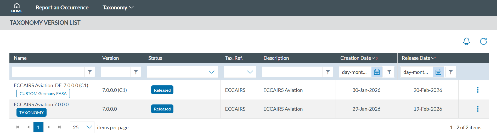This screenshot has height=135, width=497.
Task: Open row actions for ECCAIRS Aviation 7.0.0.0
Action: tap(478, 109)
